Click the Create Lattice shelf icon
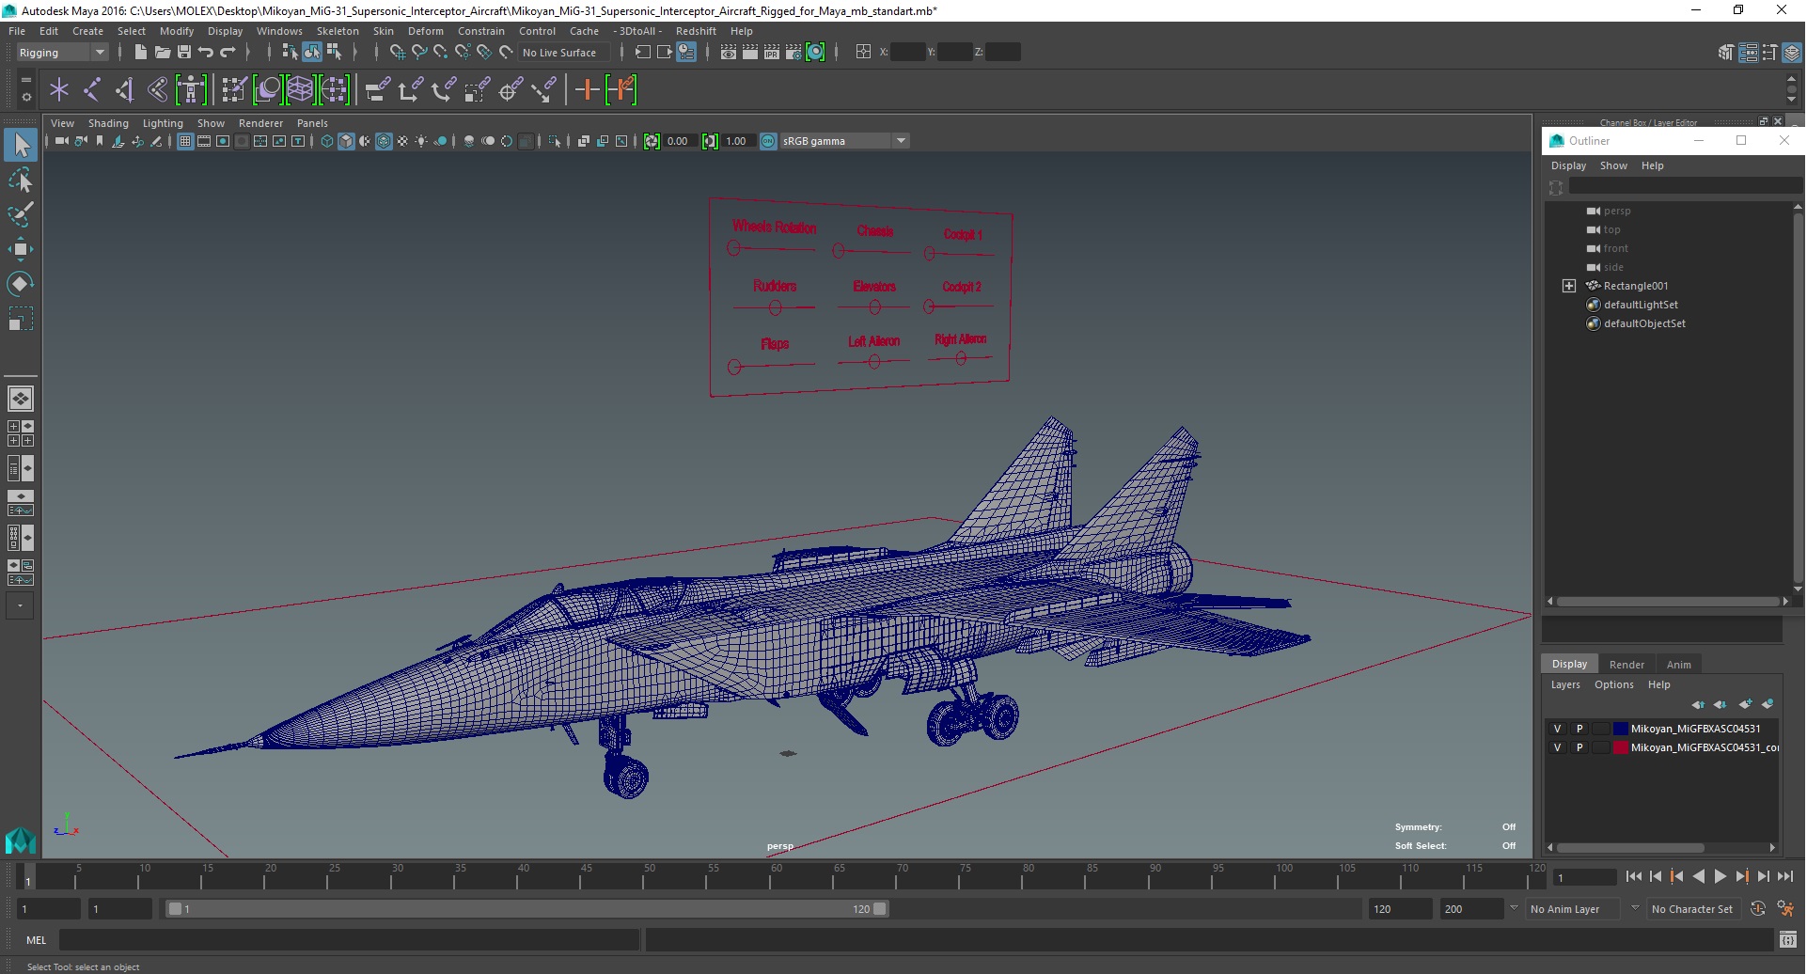Screen dimensions: 1807x974 pyautogui.click(x=300, y=90)
